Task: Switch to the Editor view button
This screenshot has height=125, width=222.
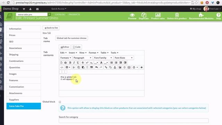Action: (65, 47)
